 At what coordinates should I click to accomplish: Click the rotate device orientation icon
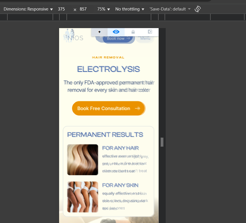coord(198,9)
